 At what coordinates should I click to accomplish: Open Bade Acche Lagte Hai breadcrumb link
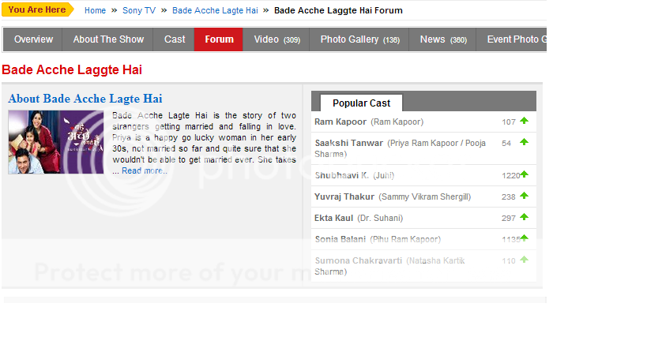tap(215, 10)
